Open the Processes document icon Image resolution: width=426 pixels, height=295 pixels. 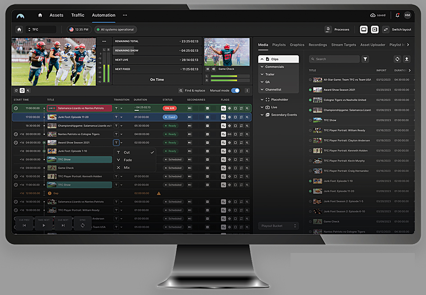[x=328, y=29]
